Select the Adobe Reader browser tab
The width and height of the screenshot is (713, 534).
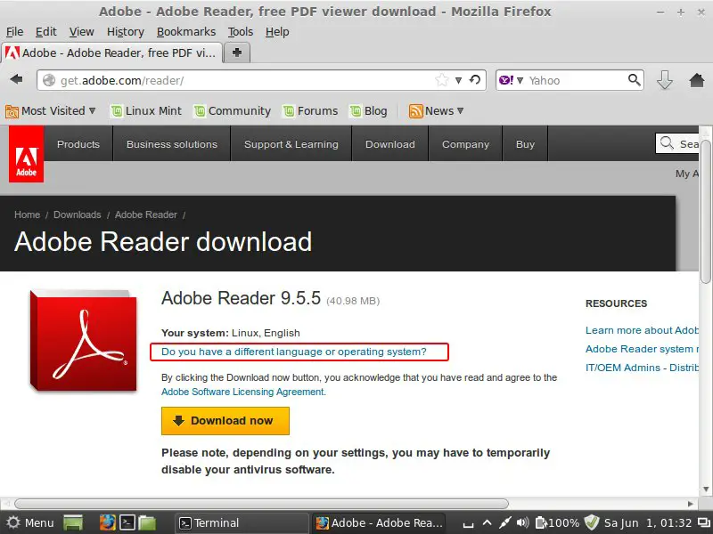(112, 53)
